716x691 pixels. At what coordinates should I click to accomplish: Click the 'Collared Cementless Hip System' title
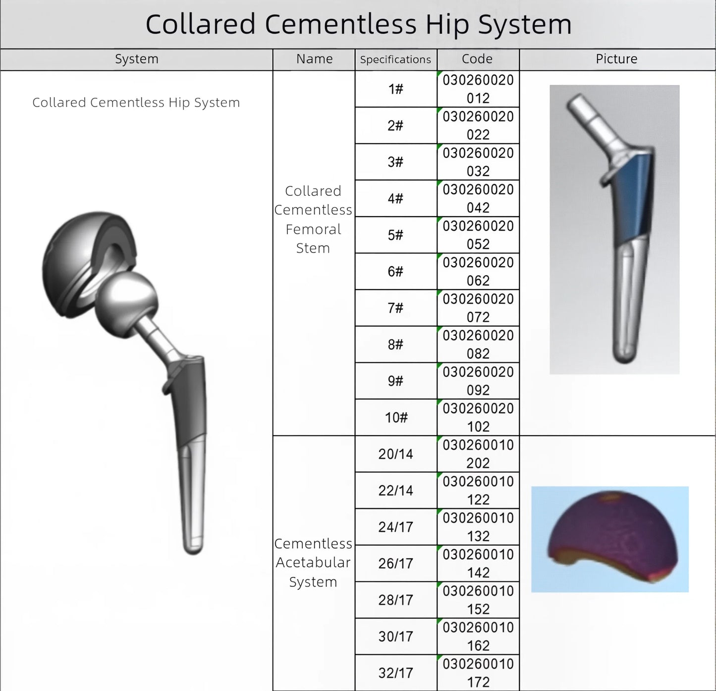click(x=358, y=24)
